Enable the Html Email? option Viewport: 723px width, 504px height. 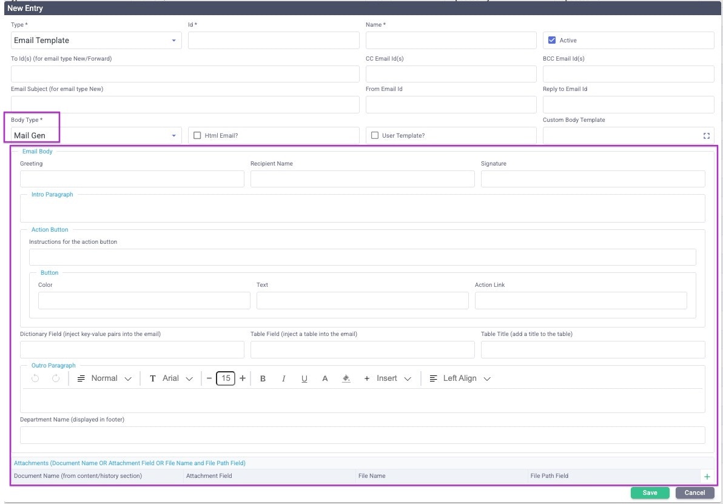click(197, 135)
